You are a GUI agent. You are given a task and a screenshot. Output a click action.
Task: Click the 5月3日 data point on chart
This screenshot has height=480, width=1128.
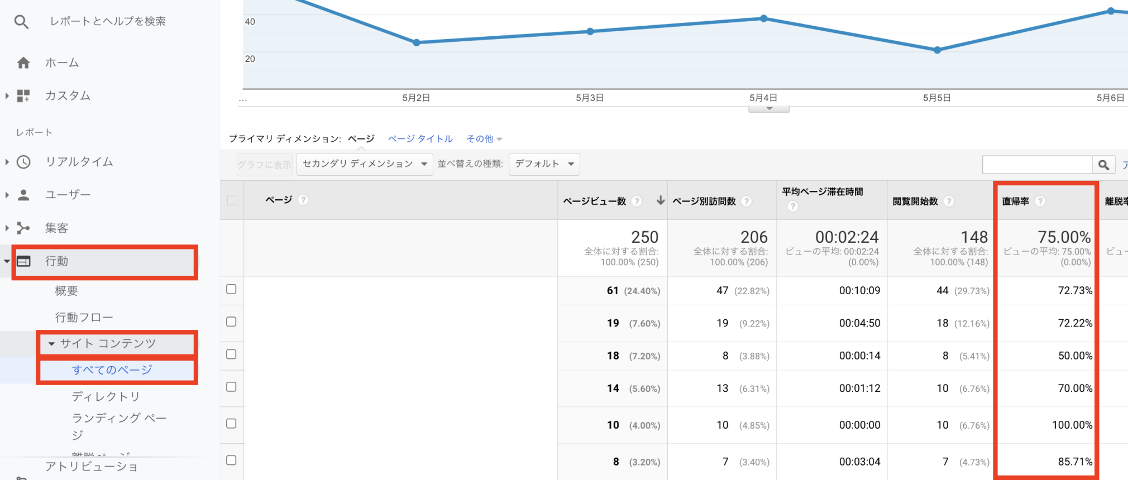pos(590,31)
